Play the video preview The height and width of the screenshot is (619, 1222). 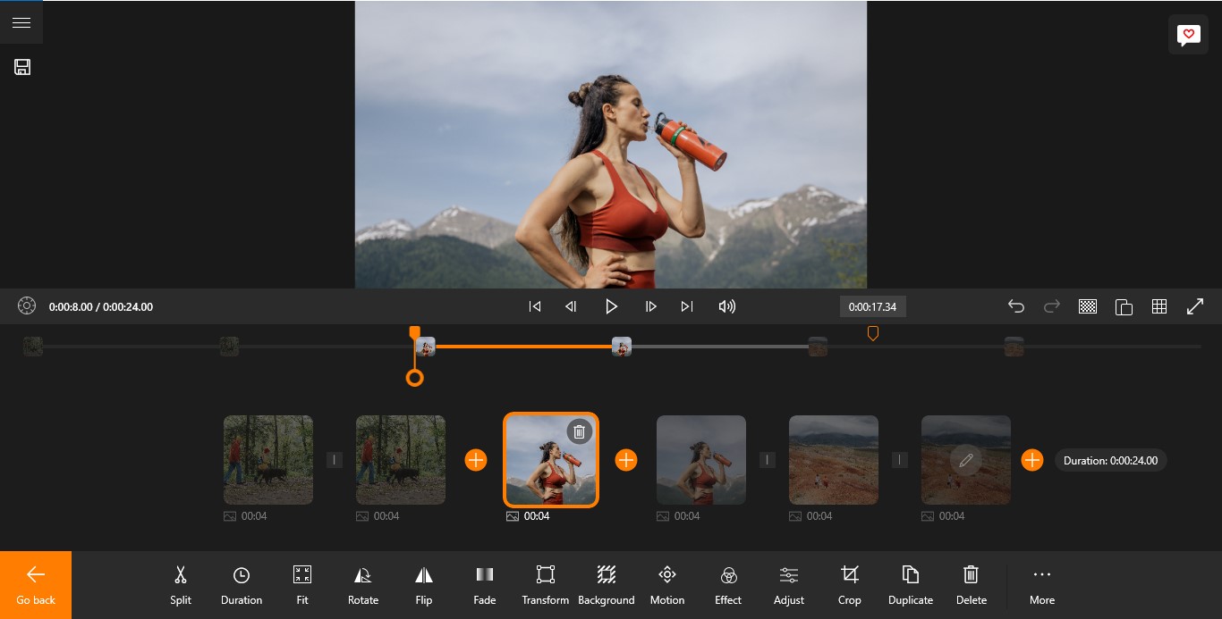[x=611, y=306]
